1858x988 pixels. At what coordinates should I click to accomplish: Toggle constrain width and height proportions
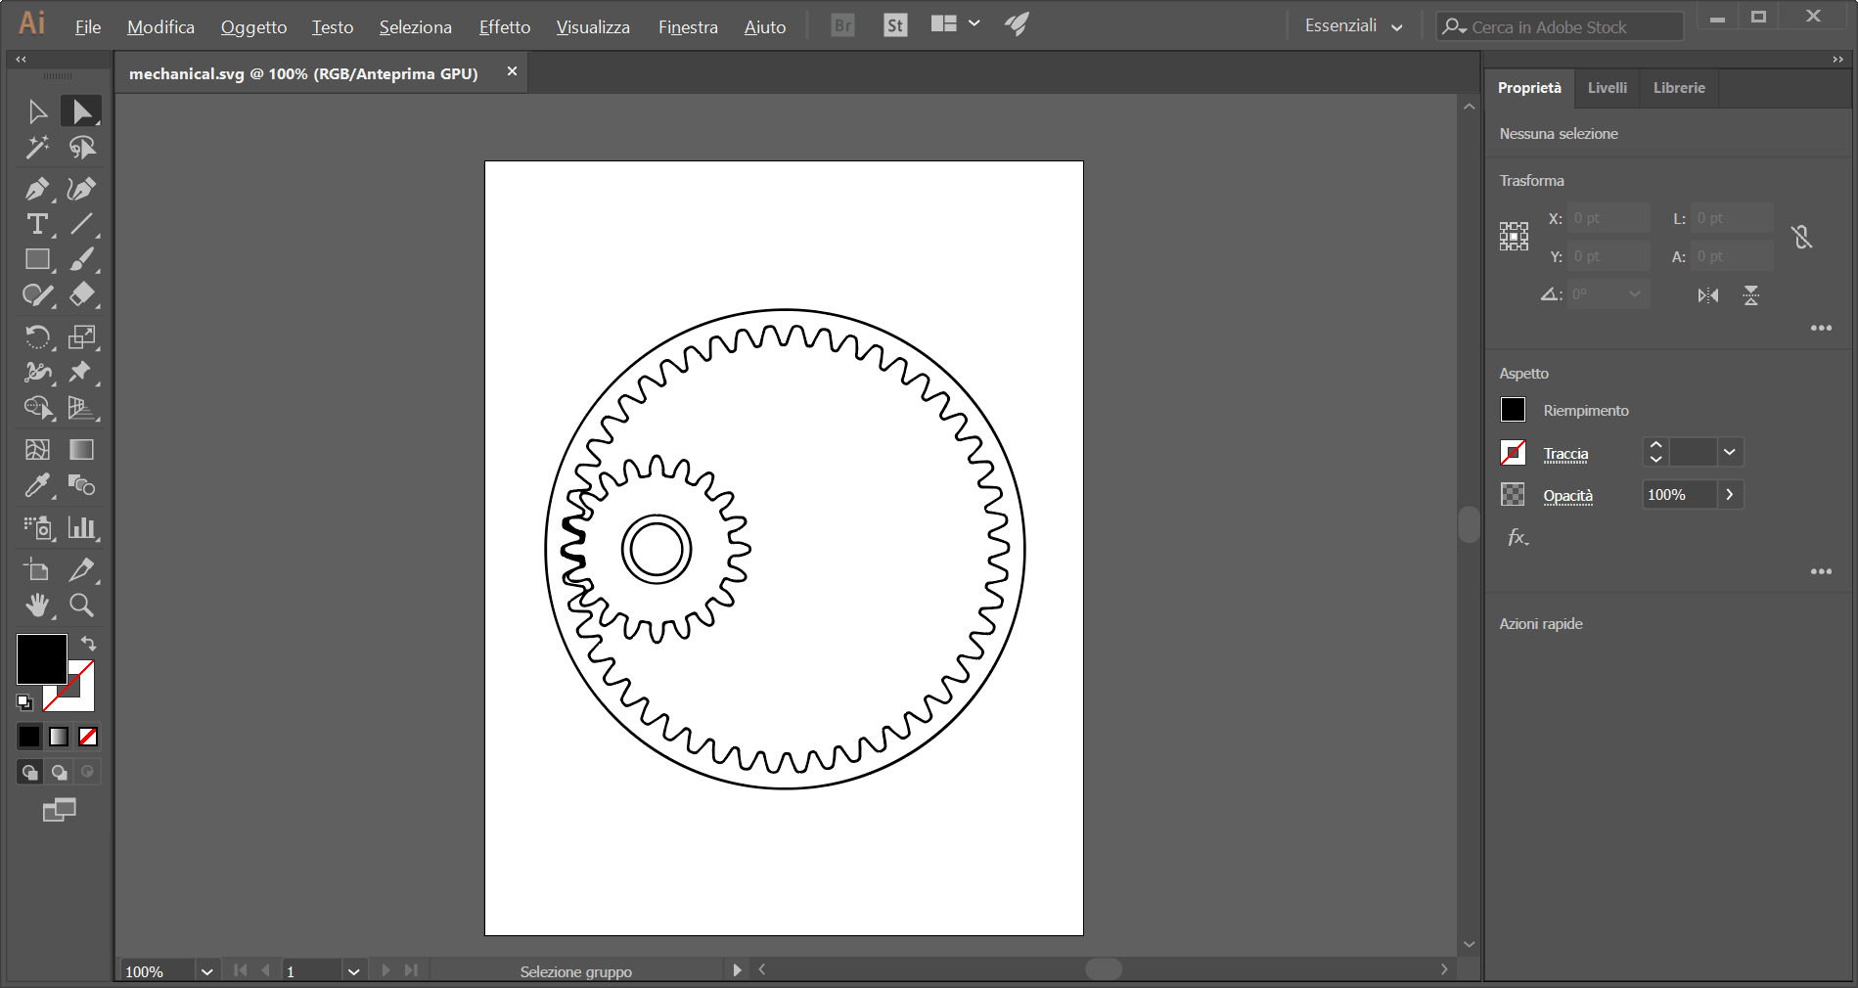[x=1801, y=237]
